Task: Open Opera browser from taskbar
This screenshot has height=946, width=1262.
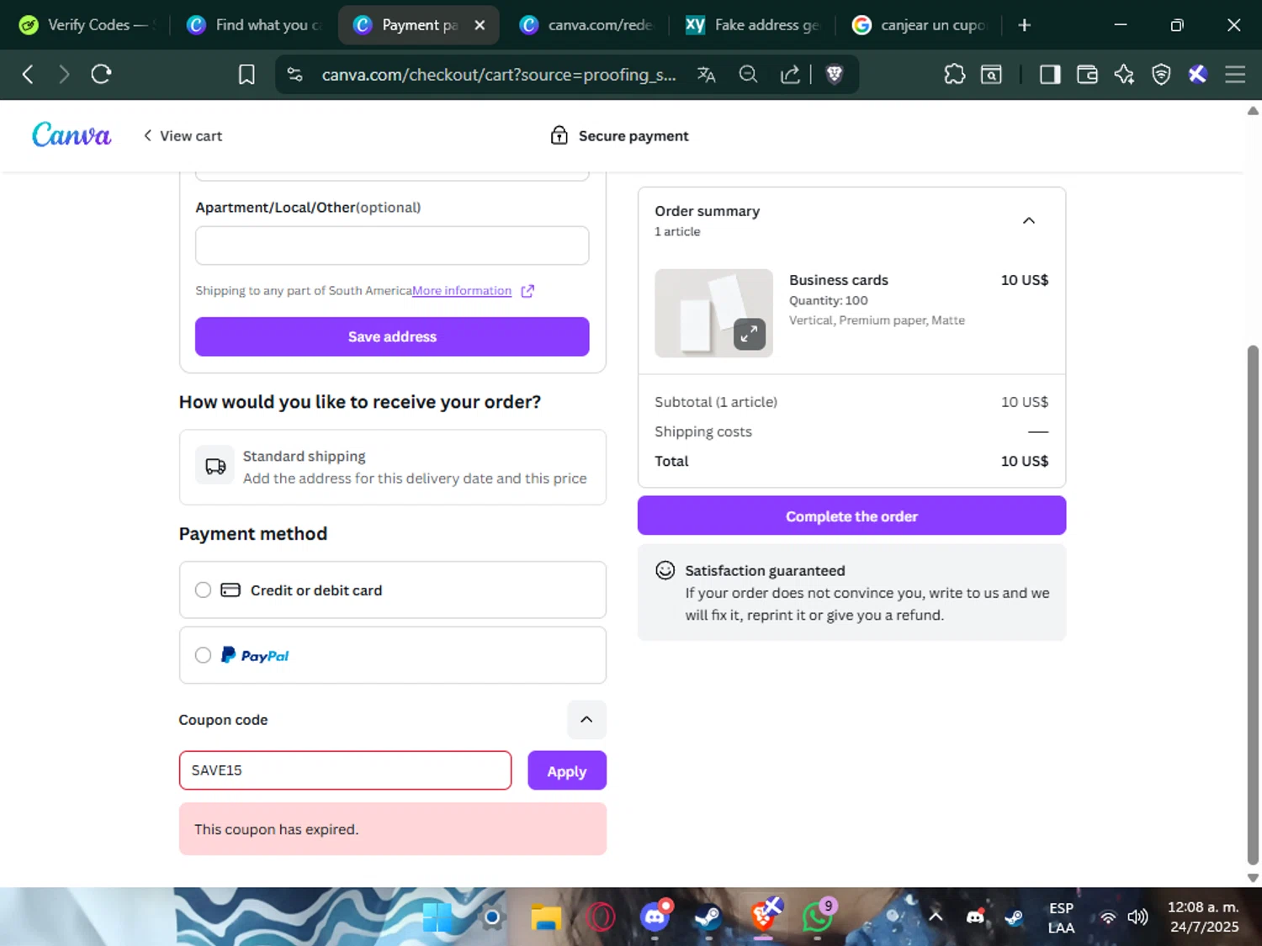Action: (600, 917)
